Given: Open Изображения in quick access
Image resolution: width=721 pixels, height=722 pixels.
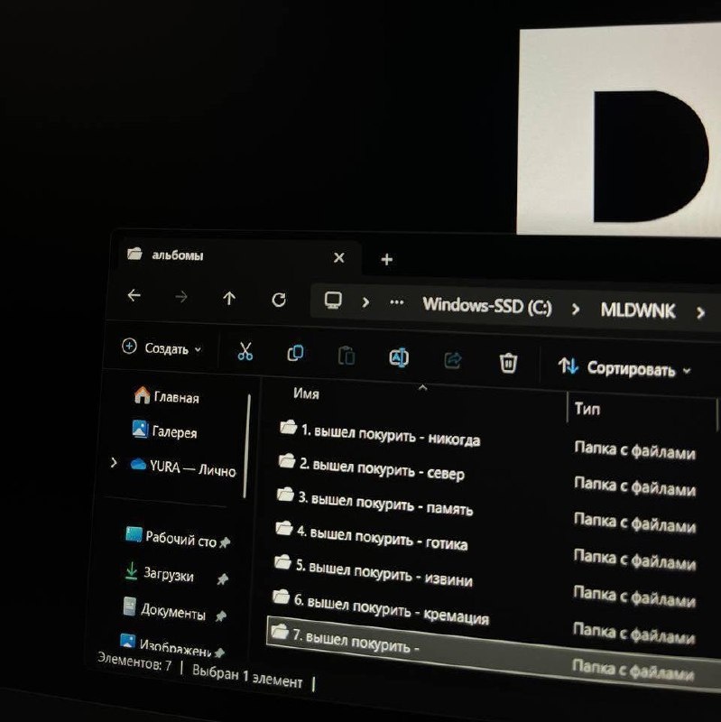Looking at the screenshot, I should click(x=166, y=644).
